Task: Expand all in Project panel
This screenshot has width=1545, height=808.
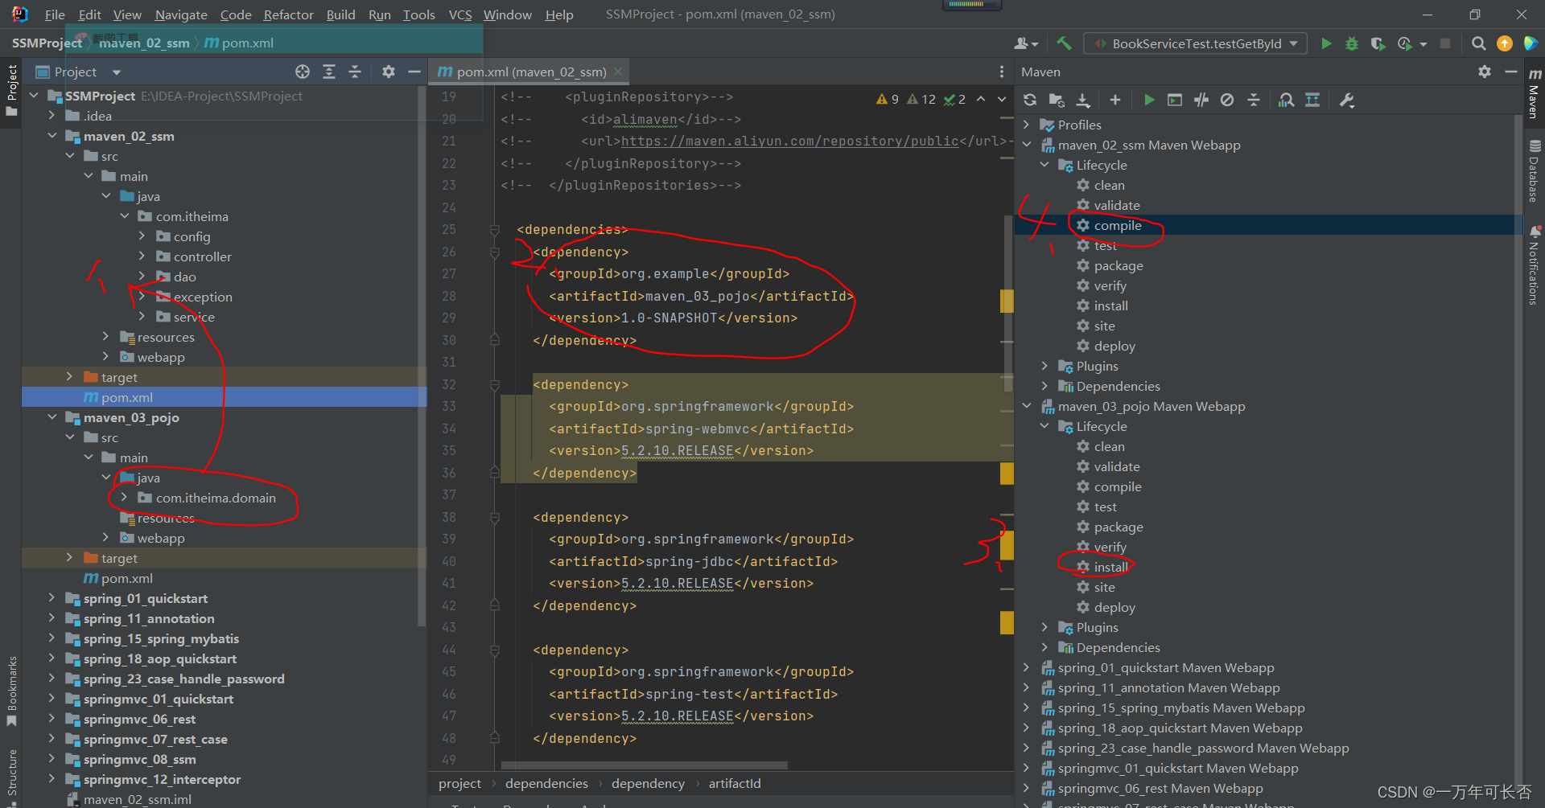Action: coord(329,72)
